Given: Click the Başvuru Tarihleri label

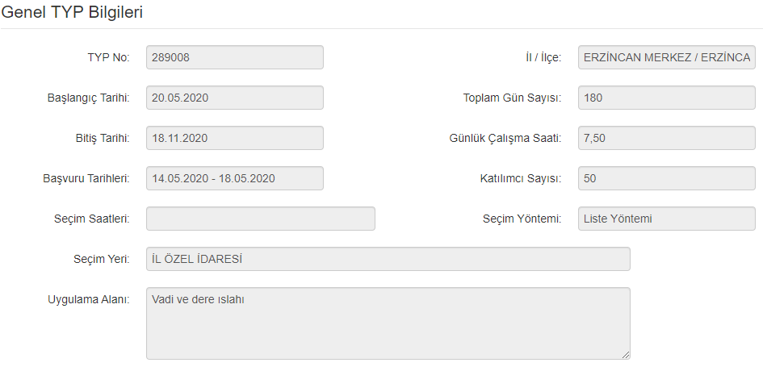Looking at the screenshot, I should [86, 178].
